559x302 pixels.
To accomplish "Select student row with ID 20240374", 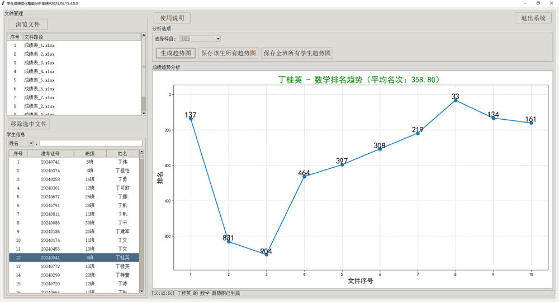I will click(x=50, y=171).
